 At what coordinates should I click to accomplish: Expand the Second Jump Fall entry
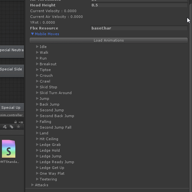click(x=37, y=127)
